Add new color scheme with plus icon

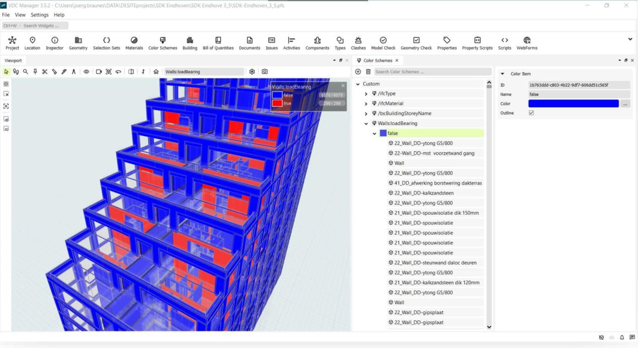(358, 72)
